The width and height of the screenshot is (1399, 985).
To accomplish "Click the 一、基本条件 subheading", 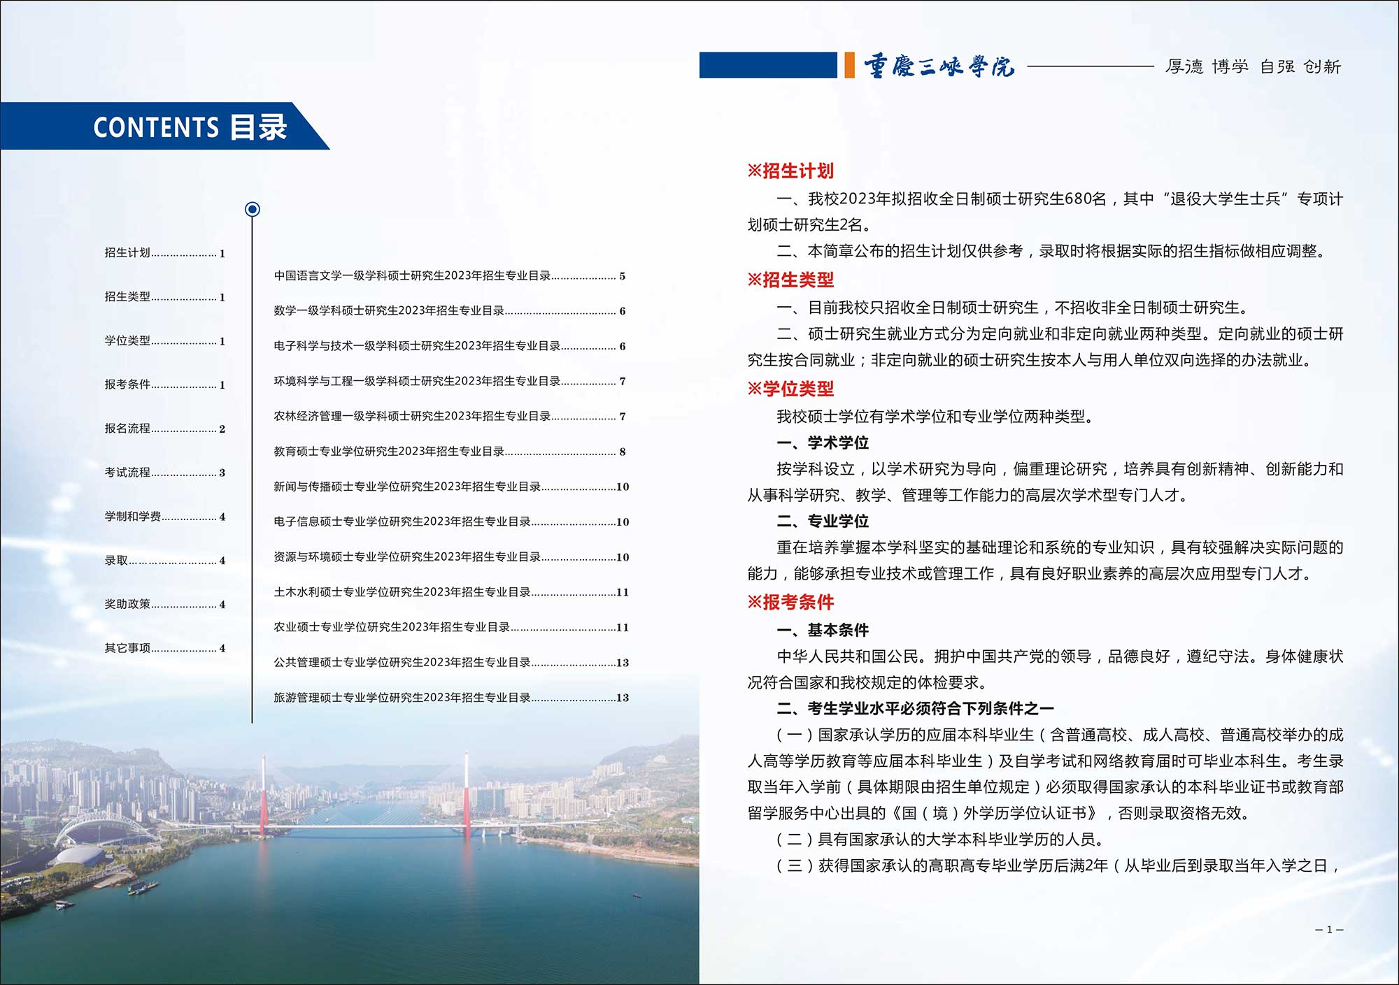I will coord(823,630).
